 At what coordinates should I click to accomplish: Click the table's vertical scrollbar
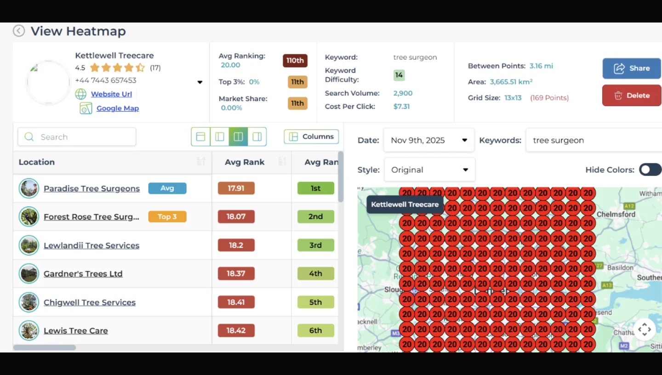pyautogui.click(x=341, y=177)
